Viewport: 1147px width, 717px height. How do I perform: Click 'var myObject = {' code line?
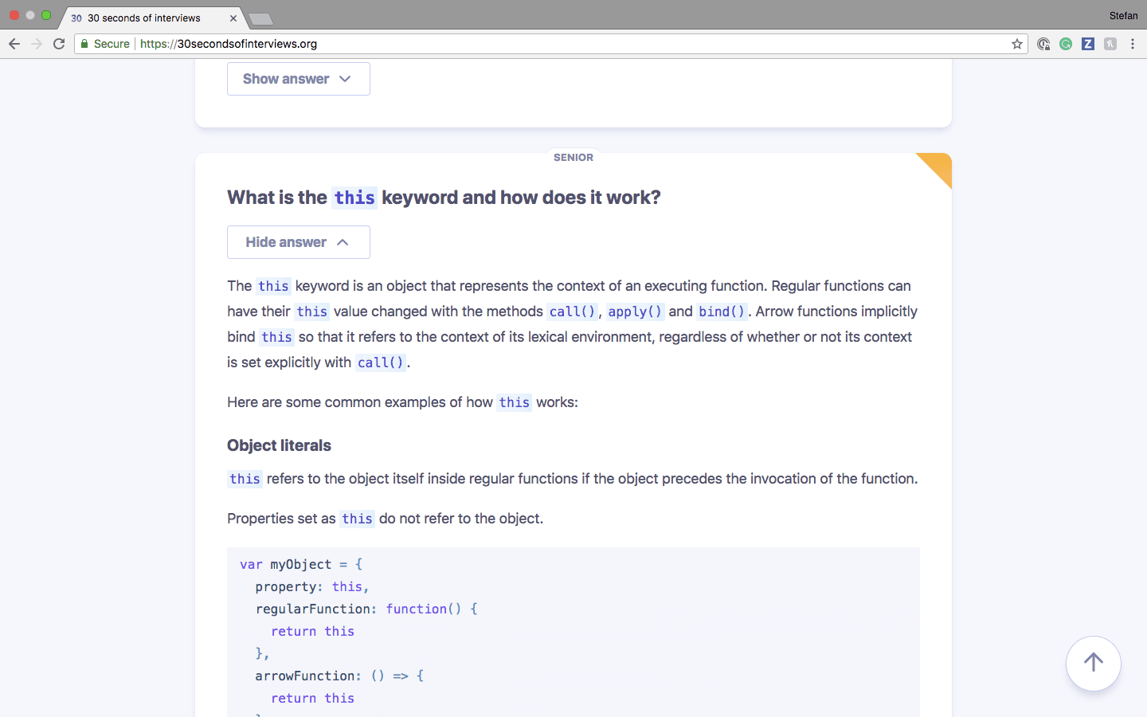pyautogui.click(x=301, y=564)
